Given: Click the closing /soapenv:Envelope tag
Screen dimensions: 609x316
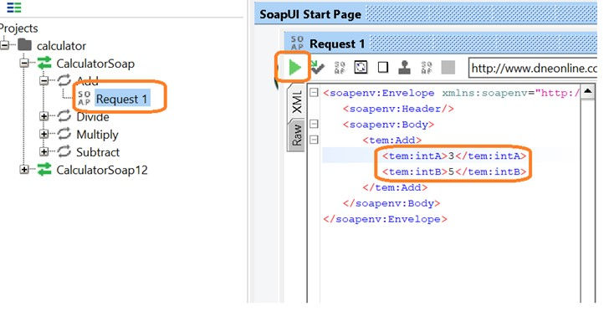Looking at the screenshot, I should 386,219.
